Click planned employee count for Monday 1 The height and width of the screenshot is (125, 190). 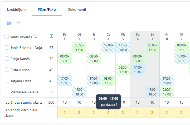(x=65, y=113)
